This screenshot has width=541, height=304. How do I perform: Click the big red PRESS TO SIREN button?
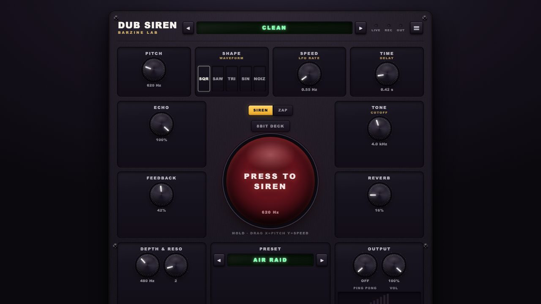270,181
